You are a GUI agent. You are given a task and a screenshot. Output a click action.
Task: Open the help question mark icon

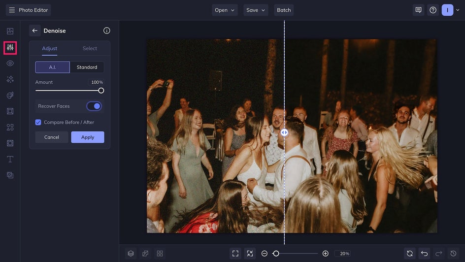[433, 10]
